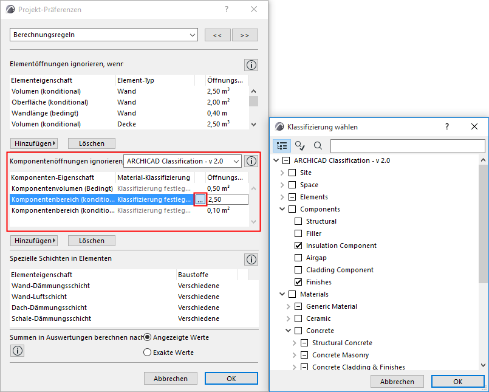This screenshot has height=392, width=489.
Task: Click the lower Hinzufügen button for component openings
Action: pyautogui.click(x=34, y=241)
